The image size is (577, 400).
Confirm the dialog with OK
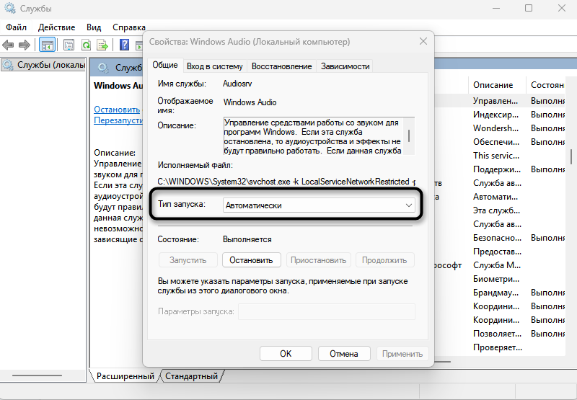point(286,354)
